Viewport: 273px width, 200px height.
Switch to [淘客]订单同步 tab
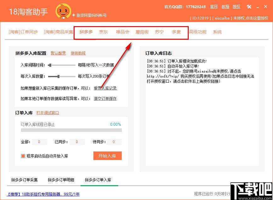tap(23, 32)
